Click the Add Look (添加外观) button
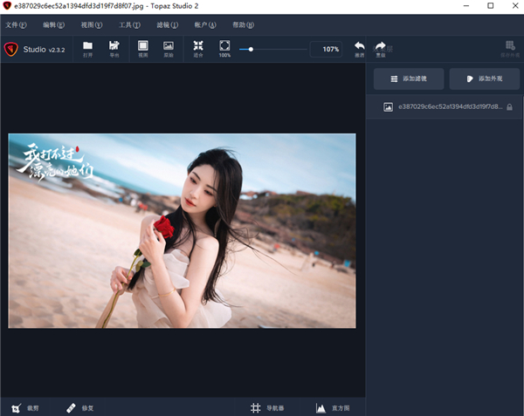Image resolution: width=524 pixels, height=416 pixels. (x=485, y=78)
